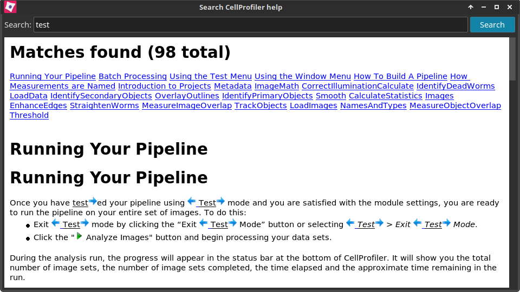Open the TrackObjects link
The image size is (520, 292).
point(261,105)
